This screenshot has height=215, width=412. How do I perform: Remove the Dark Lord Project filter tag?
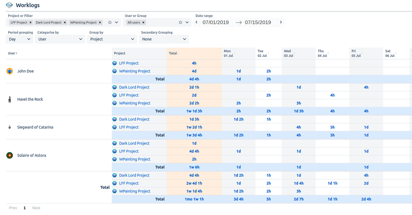coord(65,23)
